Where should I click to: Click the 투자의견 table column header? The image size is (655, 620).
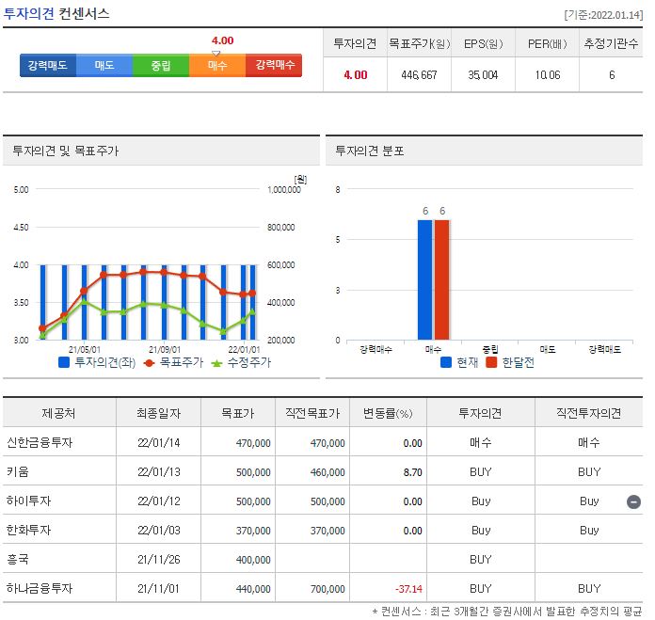480,413
